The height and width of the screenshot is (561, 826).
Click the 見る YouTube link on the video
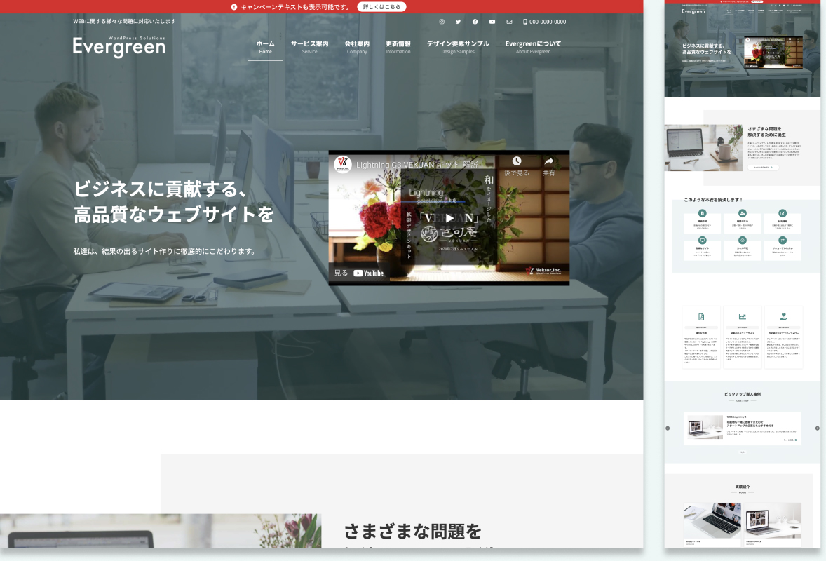click(x=359, y=273)
